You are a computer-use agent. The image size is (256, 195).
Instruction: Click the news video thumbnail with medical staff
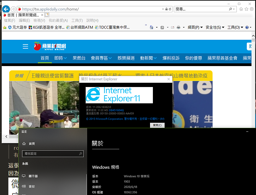(44, 108)
